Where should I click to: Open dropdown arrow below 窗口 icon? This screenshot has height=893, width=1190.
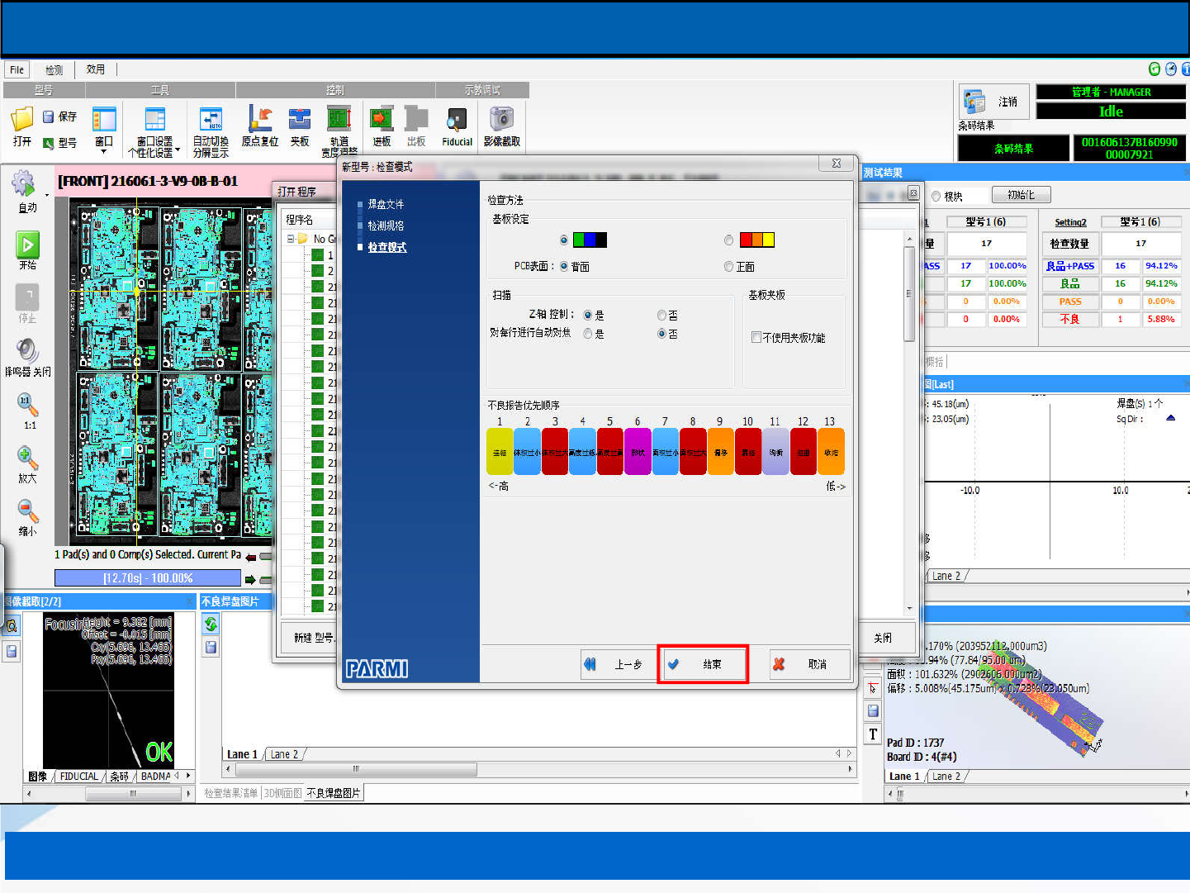(103, 152)
